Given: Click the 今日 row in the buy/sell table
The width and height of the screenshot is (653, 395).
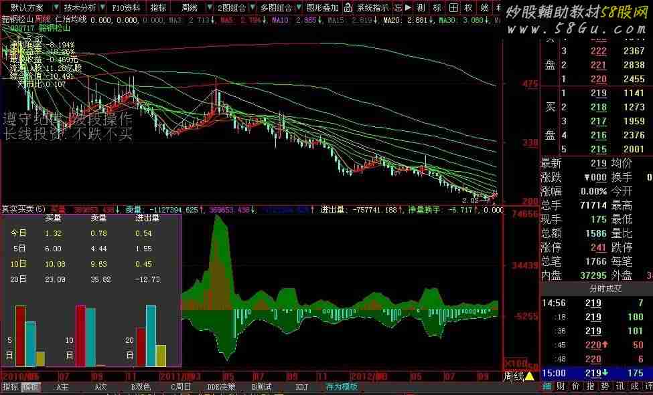Looking at the screenshot, I should click(x=81, y=233).
